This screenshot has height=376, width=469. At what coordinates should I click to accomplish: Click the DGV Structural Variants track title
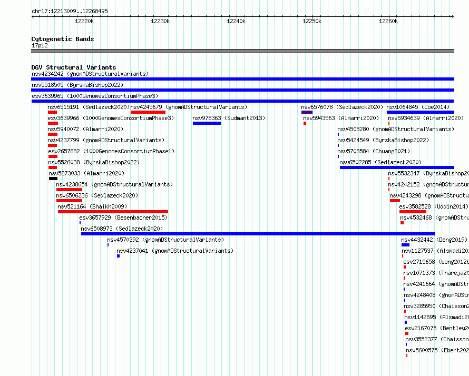[x=74, y=67]
